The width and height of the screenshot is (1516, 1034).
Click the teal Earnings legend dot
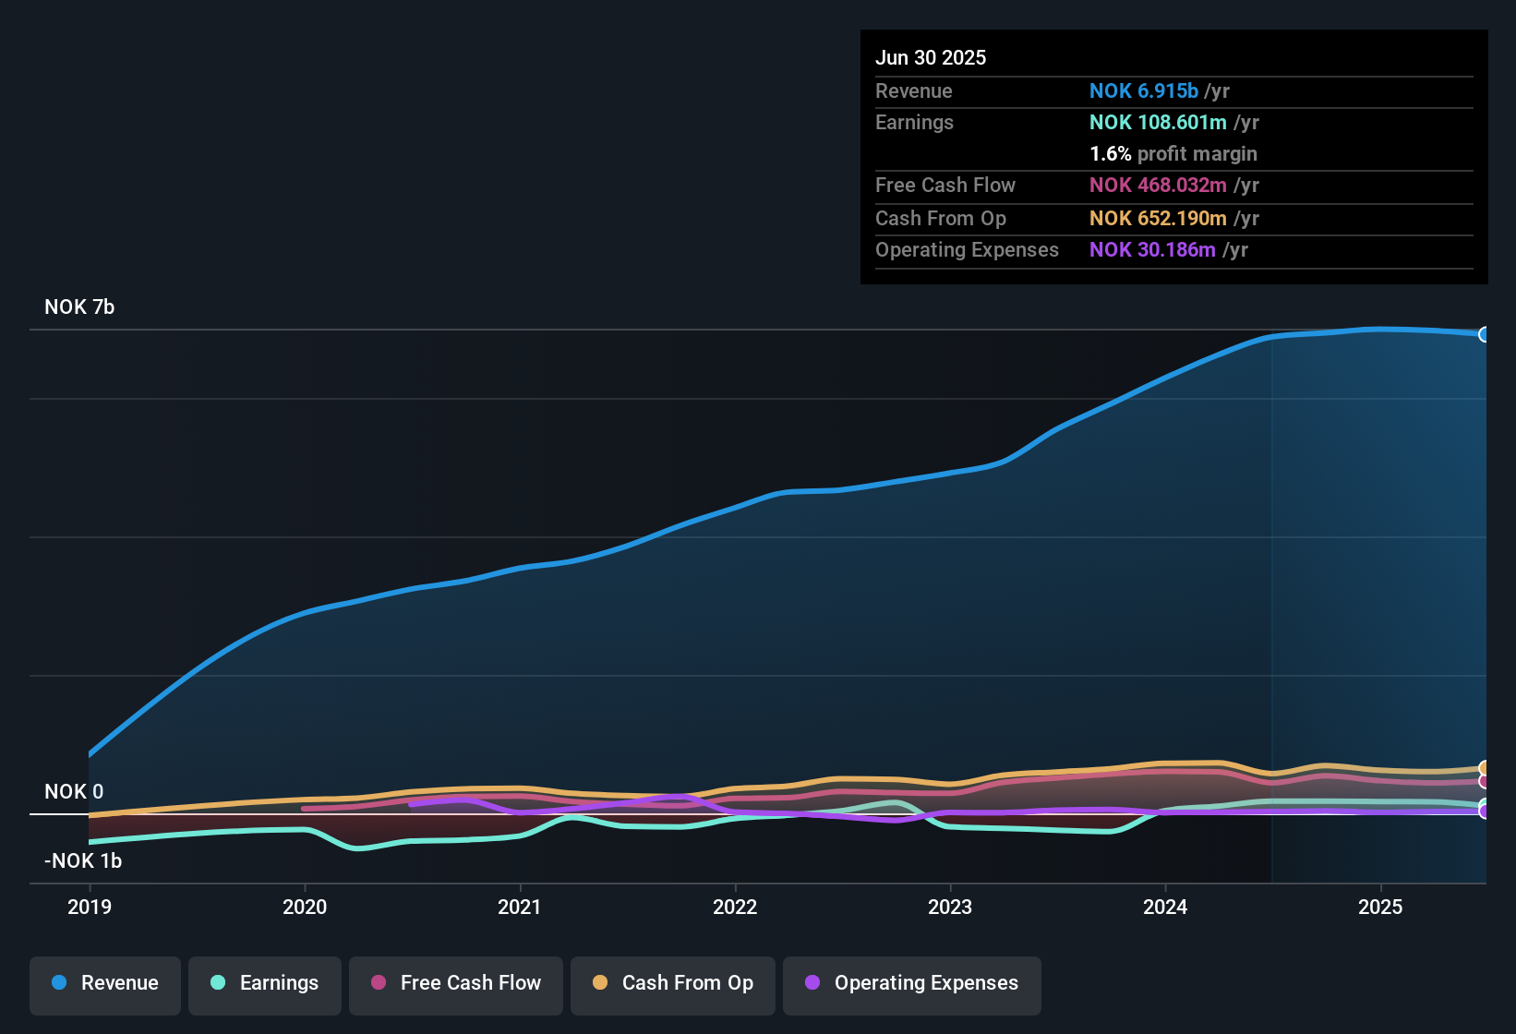(x=218, y=982)
